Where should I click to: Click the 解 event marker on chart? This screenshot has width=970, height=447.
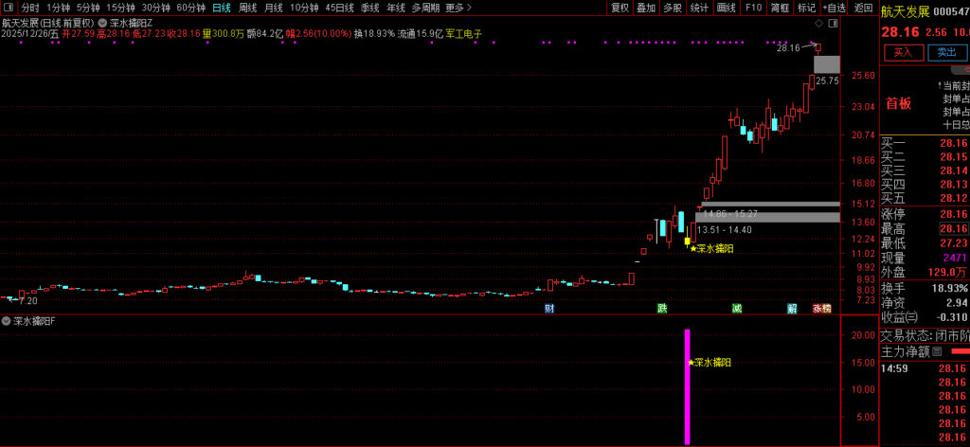(791, 309)
